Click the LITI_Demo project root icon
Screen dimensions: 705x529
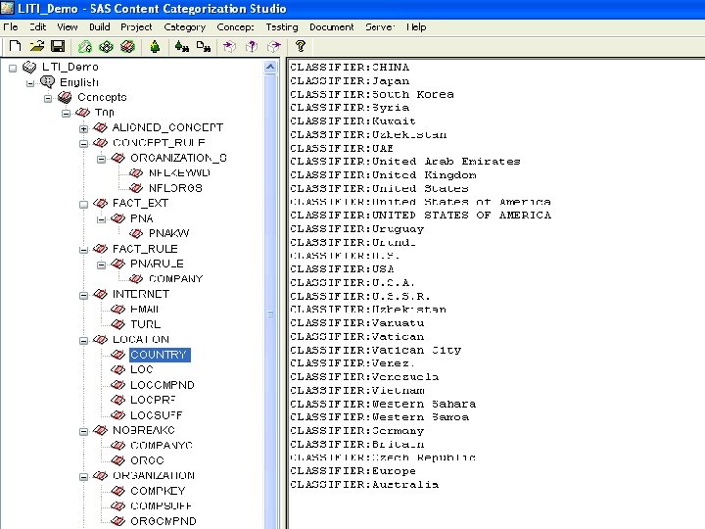(x=29, y=67)
